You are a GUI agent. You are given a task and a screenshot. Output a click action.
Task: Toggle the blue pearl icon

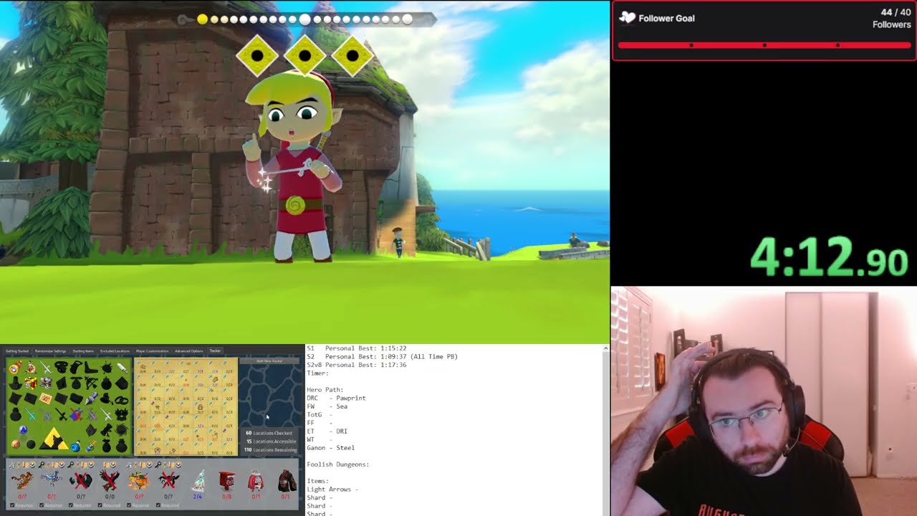pos(23,430)
